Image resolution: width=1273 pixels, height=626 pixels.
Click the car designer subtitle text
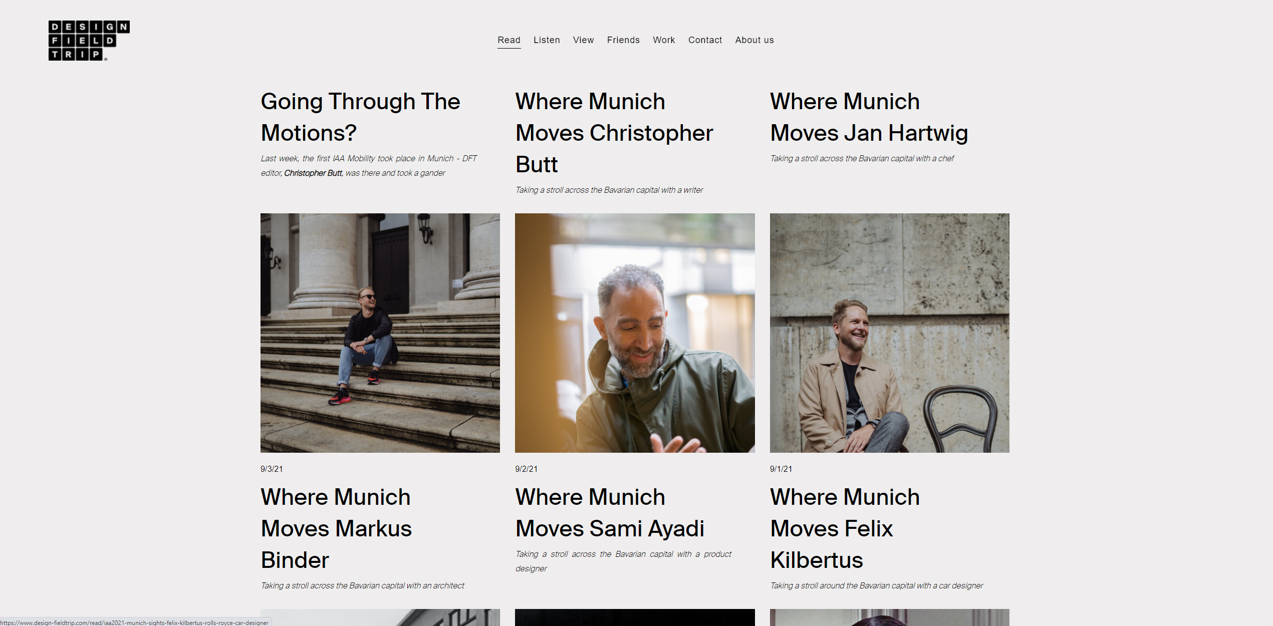(x=876, y=586)
